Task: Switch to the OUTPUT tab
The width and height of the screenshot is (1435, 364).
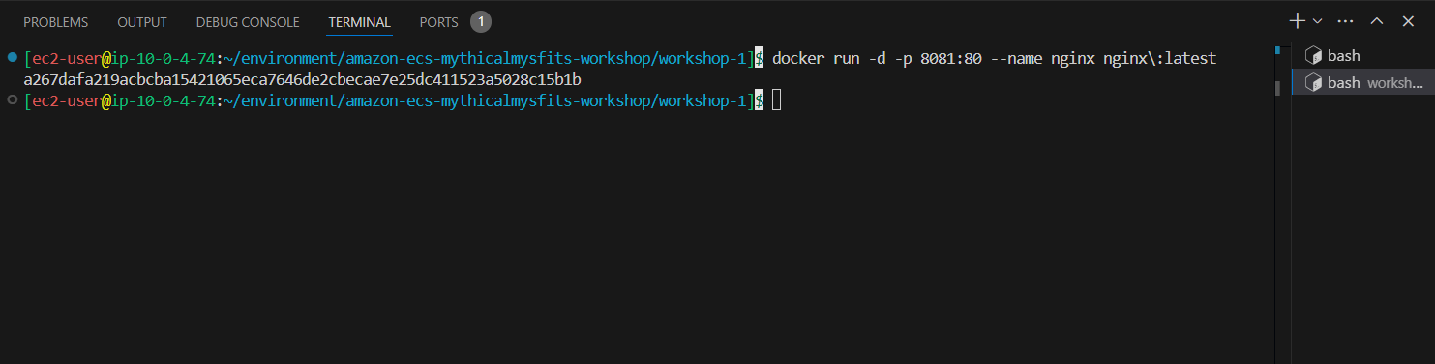Action: [142, 21]
